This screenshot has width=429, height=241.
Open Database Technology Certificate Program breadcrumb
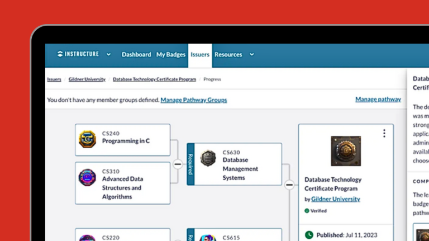point(154,79)
